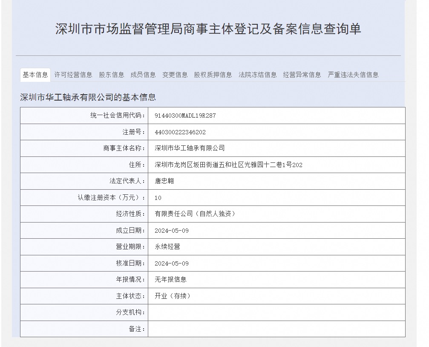
Task: Open the 法院冻结信息 tab
Action: click(257, 75)
